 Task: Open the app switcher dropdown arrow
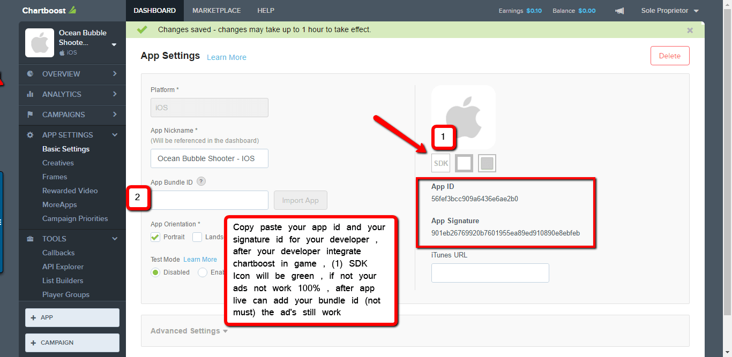[x=114, y=44]
